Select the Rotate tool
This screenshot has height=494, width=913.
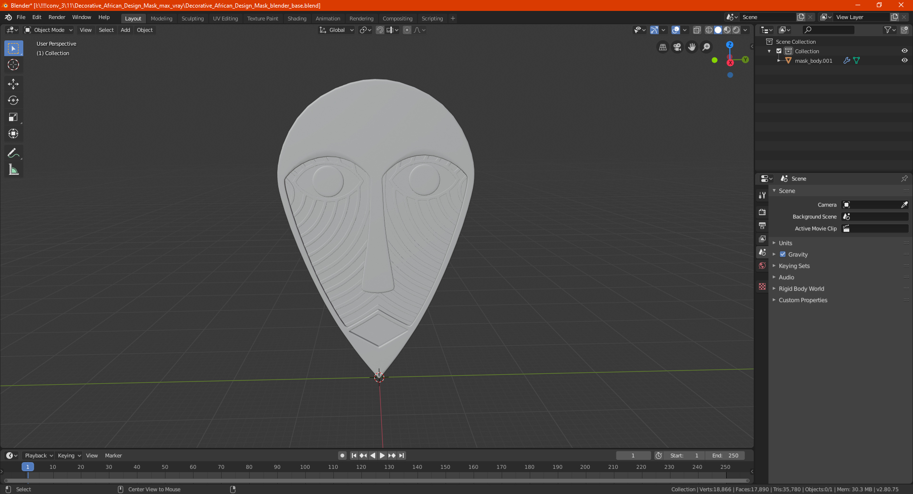tap(13, 101)
